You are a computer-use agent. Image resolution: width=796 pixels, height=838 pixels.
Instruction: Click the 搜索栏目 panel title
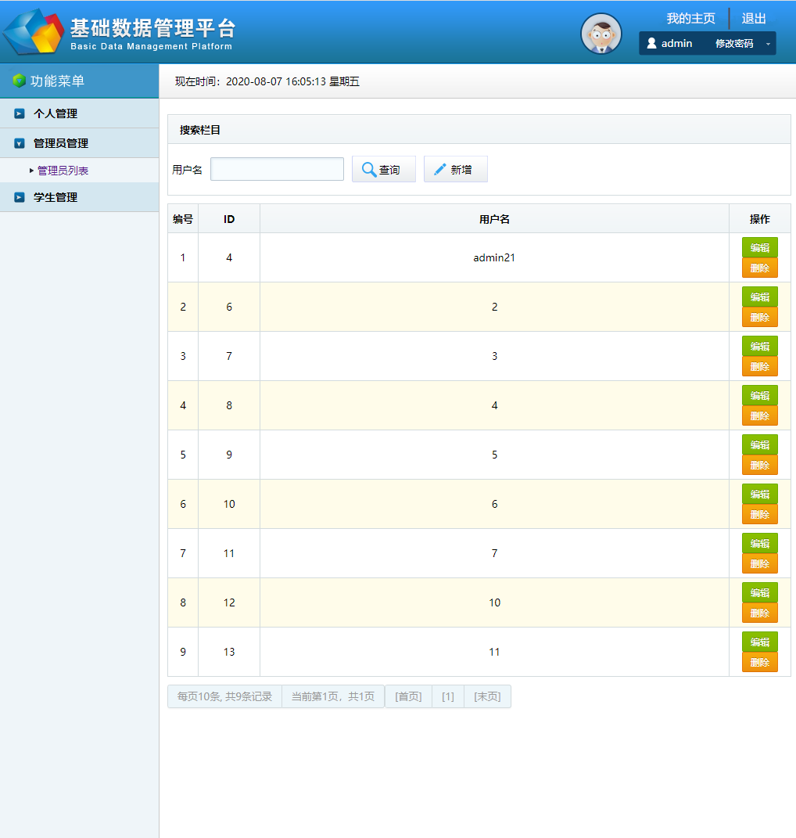click(200, 130)
